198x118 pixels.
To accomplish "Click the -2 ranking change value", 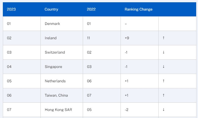I will tap(126, 110).
